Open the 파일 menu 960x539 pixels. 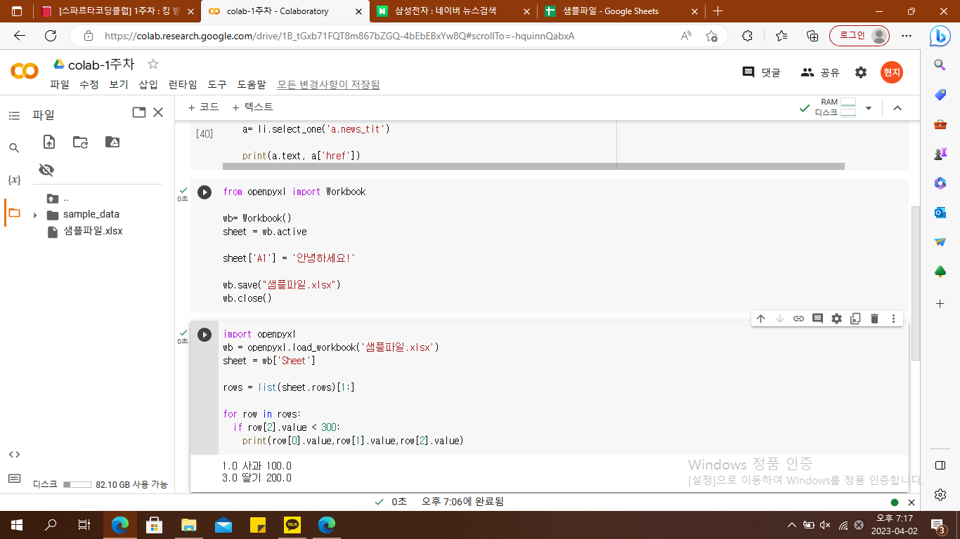point(60,84)
